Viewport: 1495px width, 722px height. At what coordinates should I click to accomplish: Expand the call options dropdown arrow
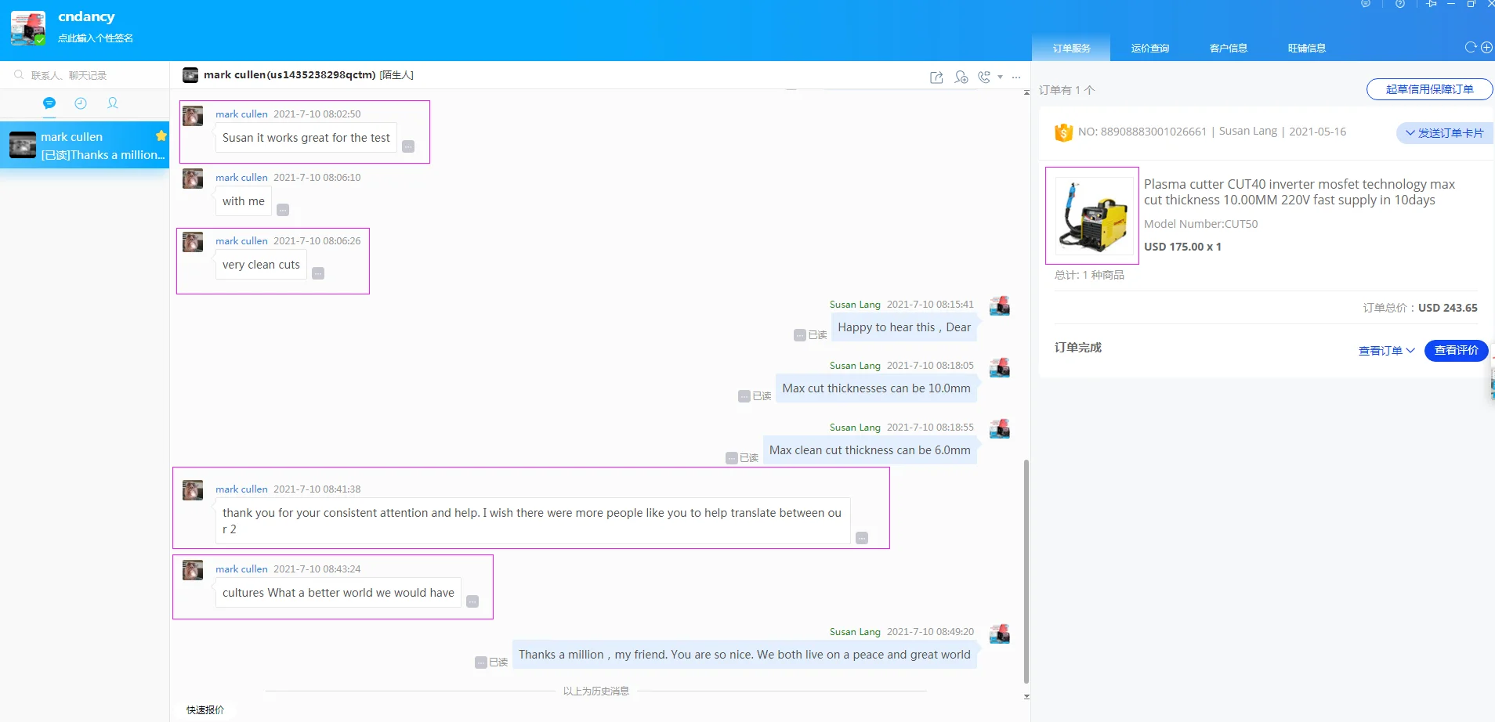click(1001, 77)
